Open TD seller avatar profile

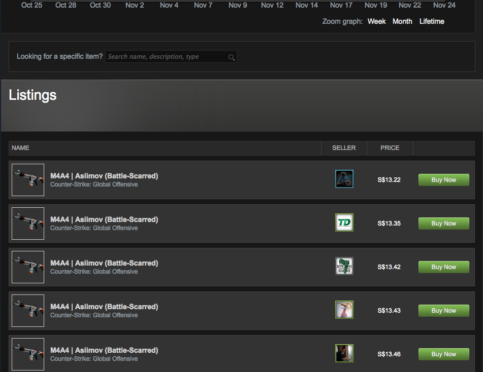click(344, 222)
